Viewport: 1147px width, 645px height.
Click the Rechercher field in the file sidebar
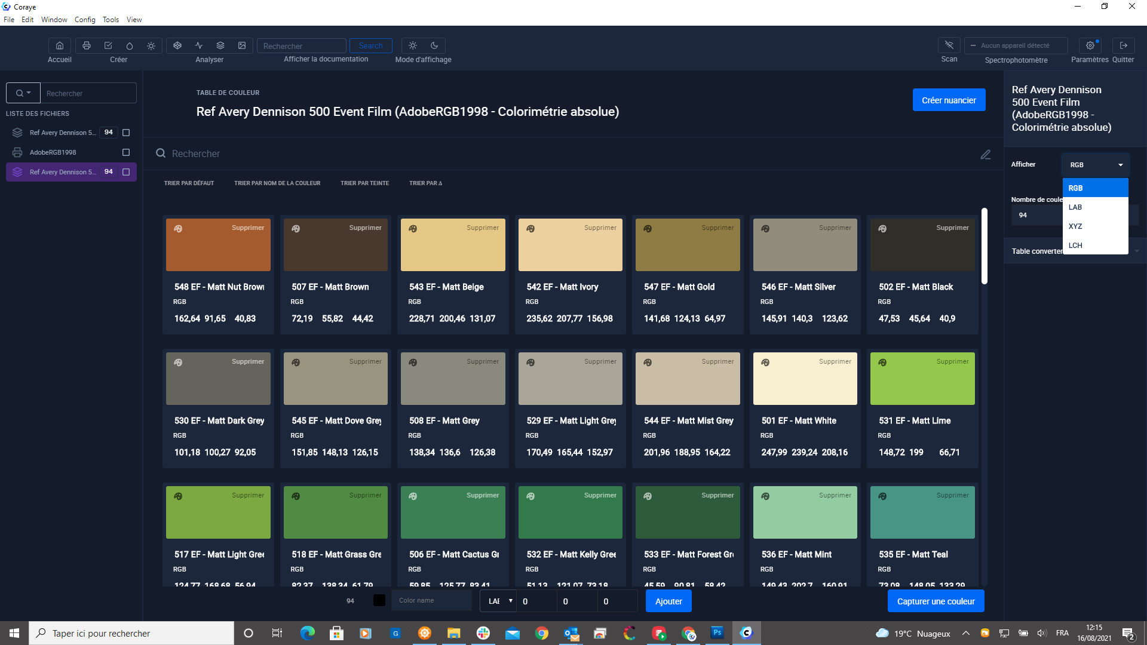tap(88, 93)
